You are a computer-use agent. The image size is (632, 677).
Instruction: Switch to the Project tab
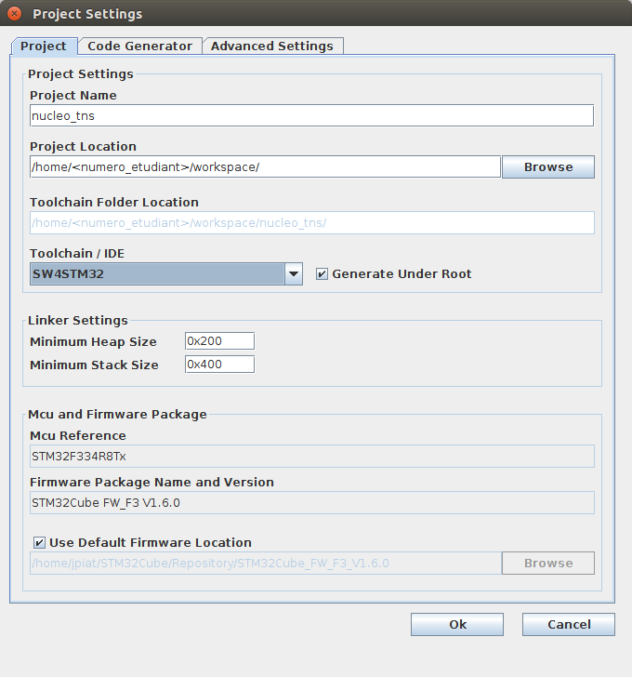coord(44,46)
